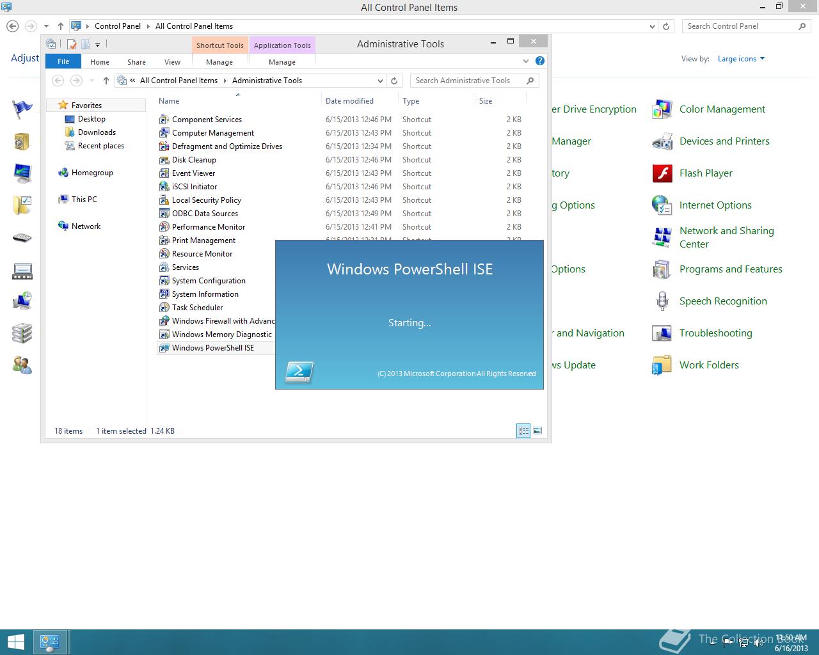This screenshot has height=655, width=819.
Task: Select Desktop in Favorites
Action: (91, 119)
